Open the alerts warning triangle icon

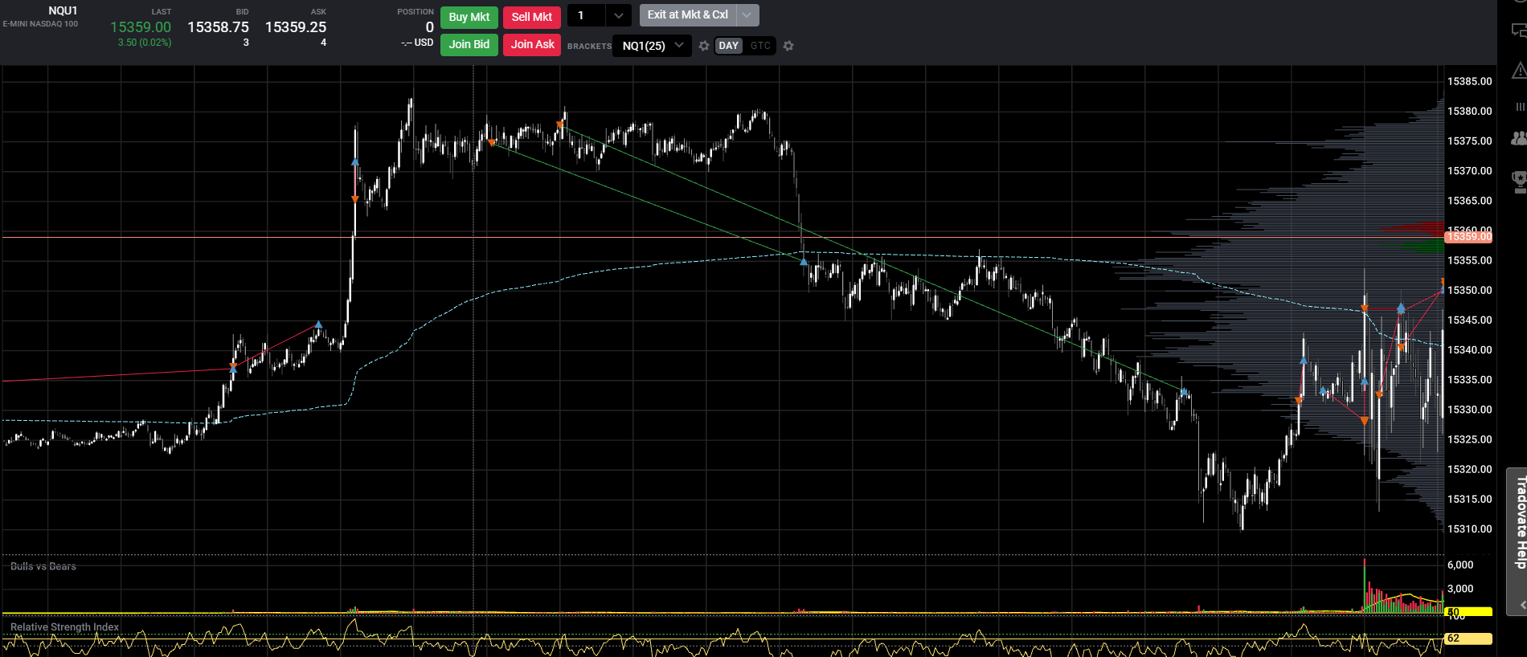[x=1518, y=71]
